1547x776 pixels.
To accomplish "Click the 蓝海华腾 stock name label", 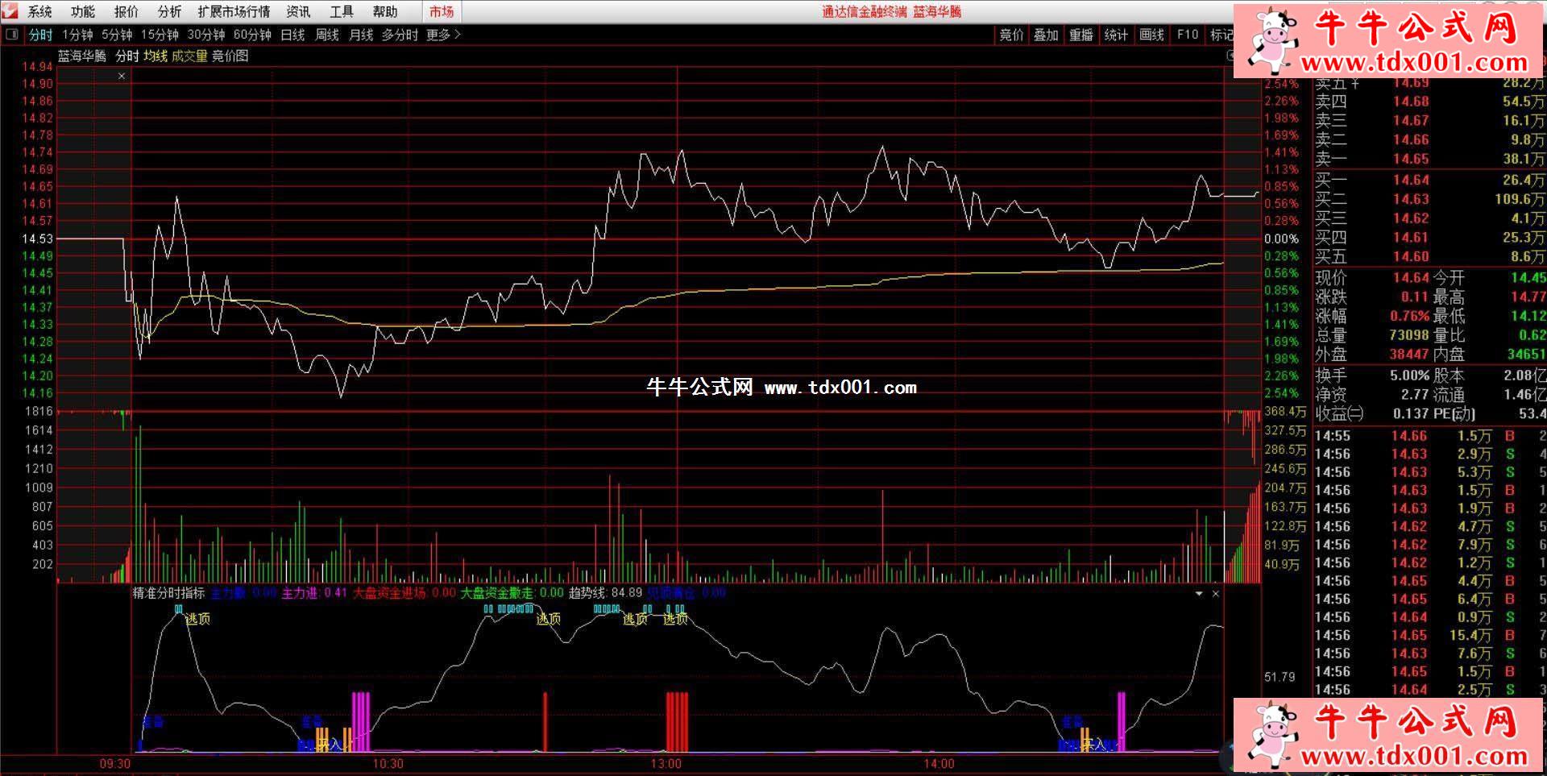I will tap(81, 56).
